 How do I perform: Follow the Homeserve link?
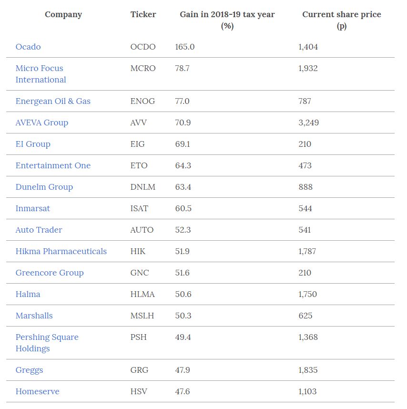(x=38, y=391)
